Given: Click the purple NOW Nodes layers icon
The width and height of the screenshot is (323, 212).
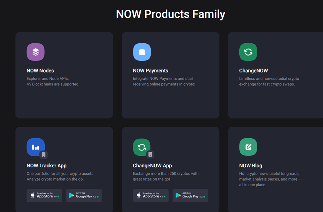Looking at the screenshot, I should [x=36, y=52].
